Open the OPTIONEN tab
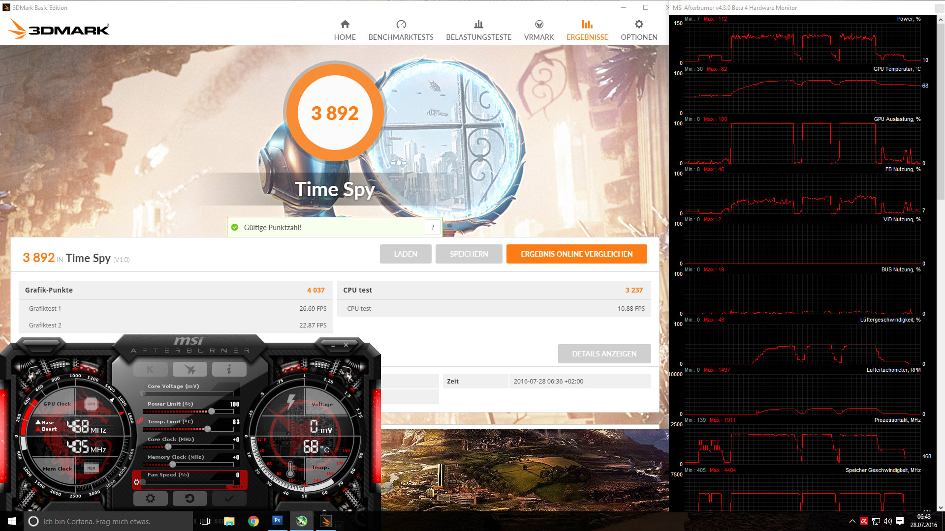This screenshot has width=945, height=531. pyautogui.click(x=638, y=30)
